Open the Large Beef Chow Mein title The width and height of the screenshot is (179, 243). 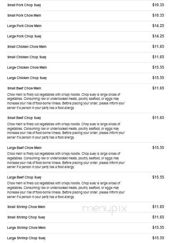(x=24, y=148)
